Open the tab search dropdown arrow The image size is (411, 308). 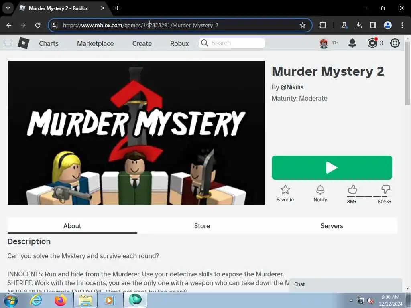point(8,8)
